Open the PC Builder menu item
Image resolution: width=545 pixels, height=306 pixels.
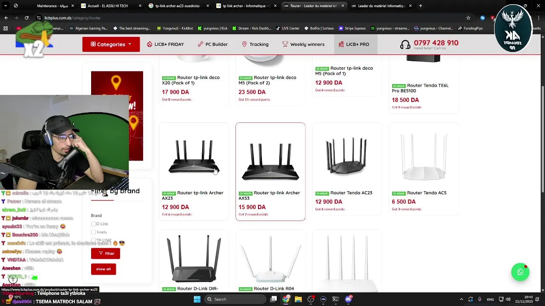click(x=212, y=44)
